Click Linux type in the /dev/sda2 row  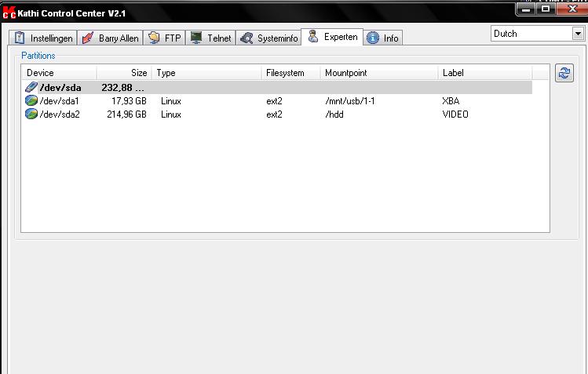pos(171,114)
